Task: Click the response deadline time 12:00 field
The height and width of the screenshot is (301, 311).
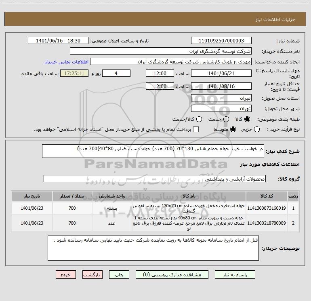Action: click(x=160, y=74)
